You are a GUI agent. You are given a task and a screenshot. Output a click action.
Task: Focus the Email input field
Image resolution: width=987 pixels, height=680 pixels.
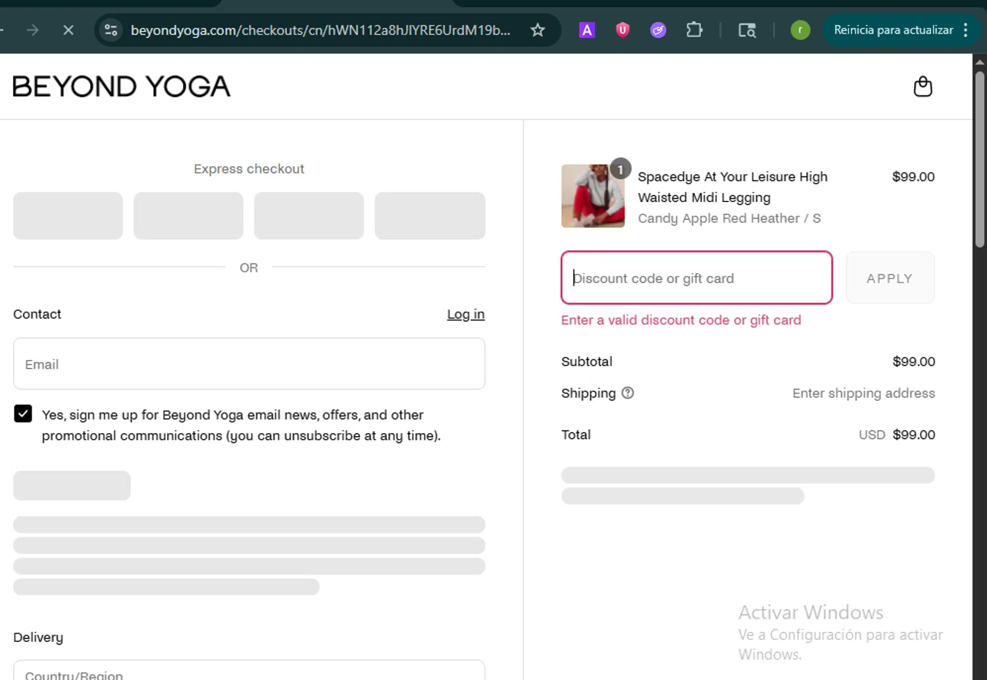tap(249, 363)
